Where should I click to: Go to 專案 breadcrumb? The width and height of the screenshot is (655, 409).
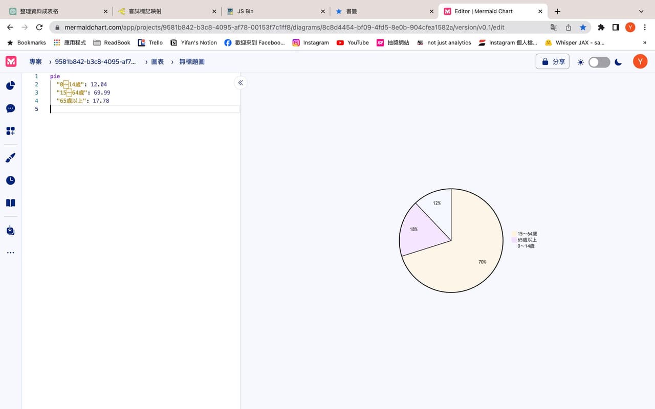[35, 62]
